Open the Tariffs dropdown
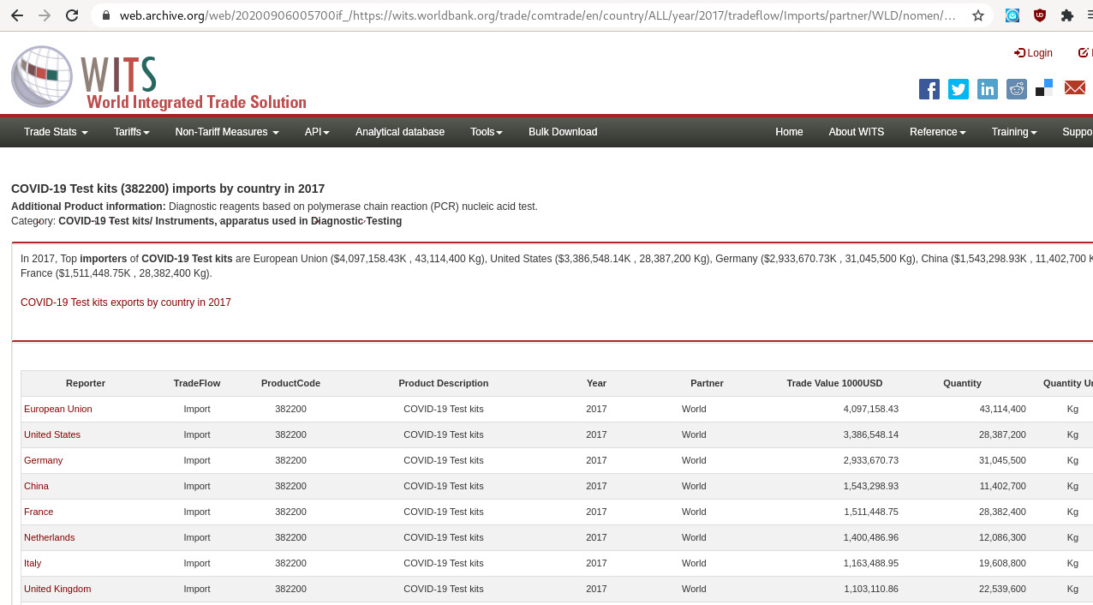 tap(131, 132)
